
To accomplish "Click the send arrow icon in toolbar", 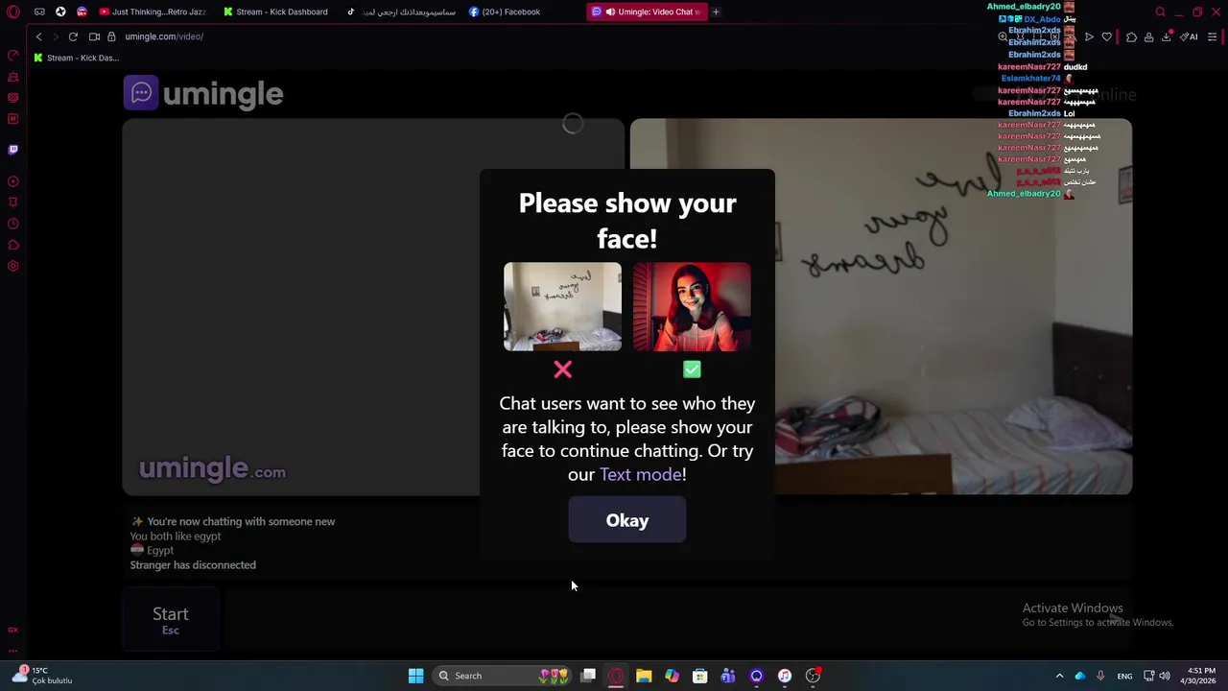I will 1089,36.
